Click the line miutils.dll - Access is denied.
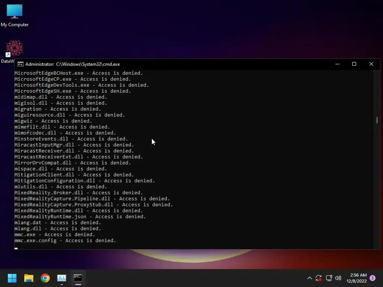Viewport: 383px width, 287px height. click(61, 187)
